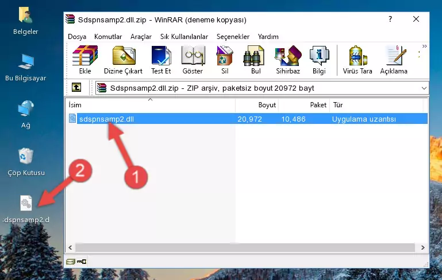Click the drive icon in status bar
Image resolution: width=442 pixels, height=280 pixels.
(x=71, y=262)
